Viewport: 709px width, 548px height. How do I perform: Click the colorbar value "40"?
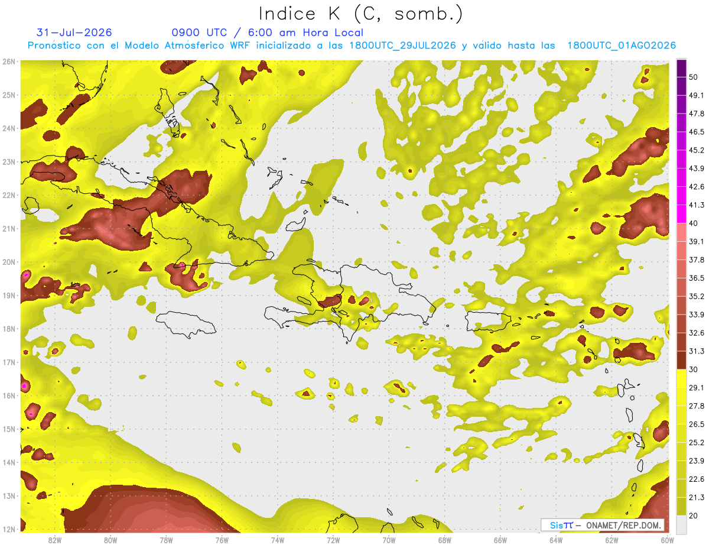click(694, 223)
